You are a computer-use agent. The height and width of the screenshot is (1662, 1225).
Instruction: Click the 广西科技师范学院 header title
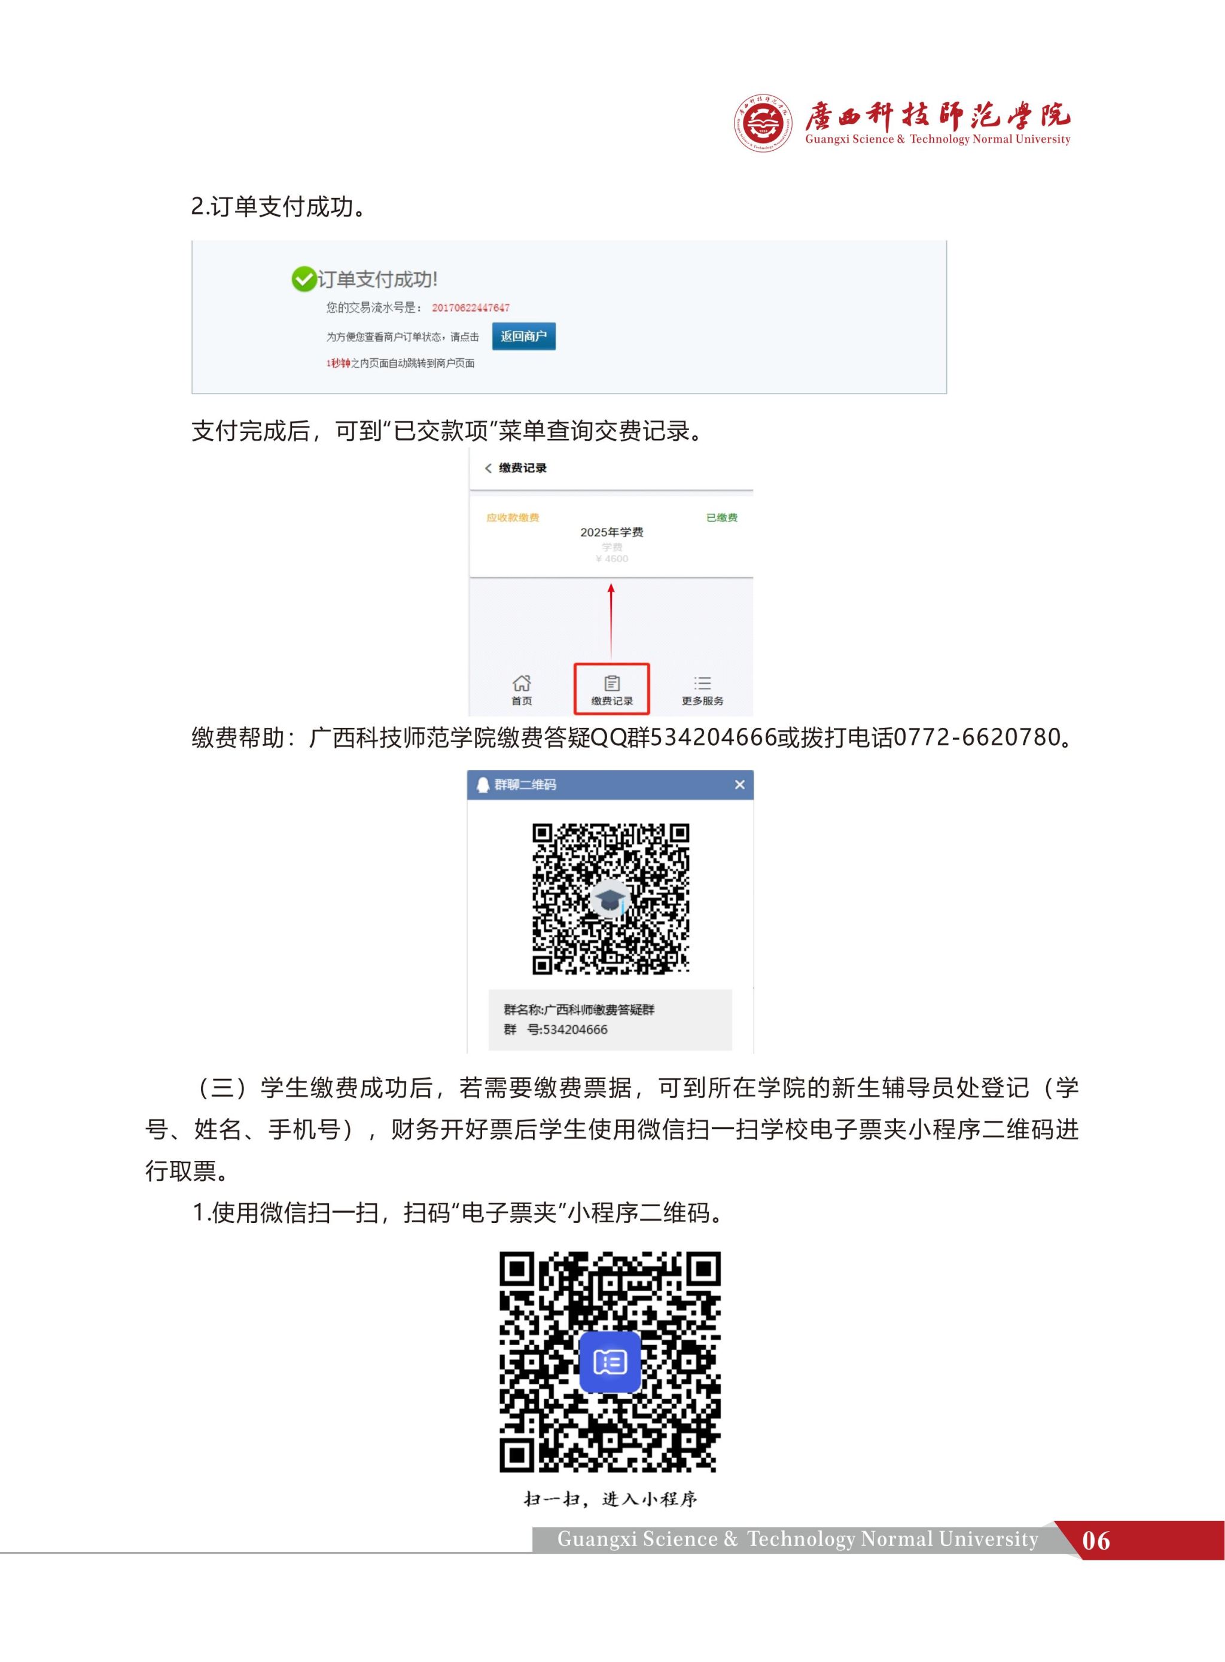[x=938, y=115]
